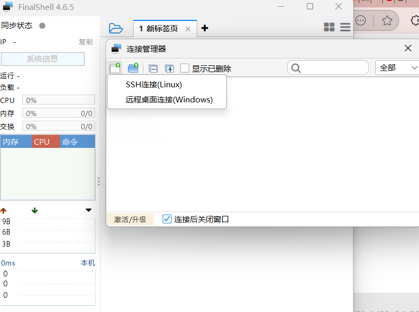Click the star favorites icon in browser window
The height and width of the screenshot is (312, 419).
pos(387,20)
